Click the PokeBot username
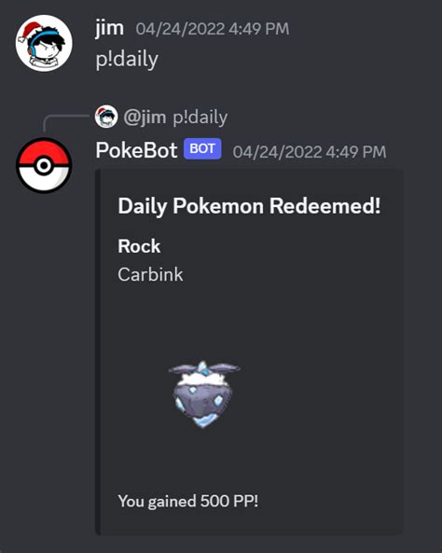Image resolution: width=442 pixels, height=553 pixels. coord(136,150)
